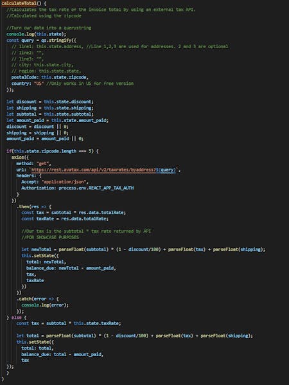Click the method: "get" line
The width and height of the screenshot is (289, 385).
click(x=33, y=163)
